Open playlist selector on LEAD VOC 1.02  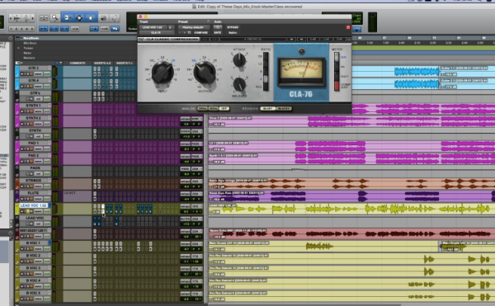(x=49, y=205)
